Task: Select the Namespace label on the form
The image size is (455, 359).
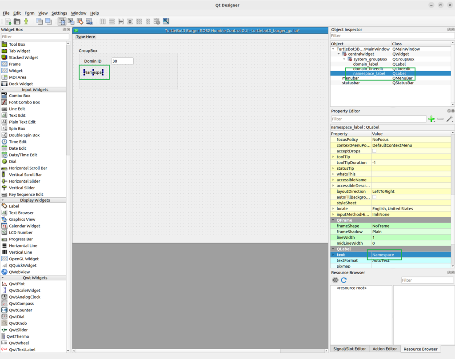Action: 94,72
